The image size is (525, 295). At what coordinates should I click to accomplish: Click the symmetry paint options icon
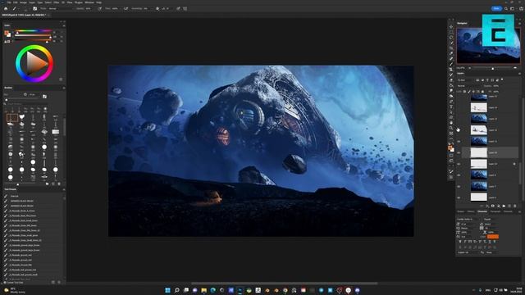coord(185,9)
